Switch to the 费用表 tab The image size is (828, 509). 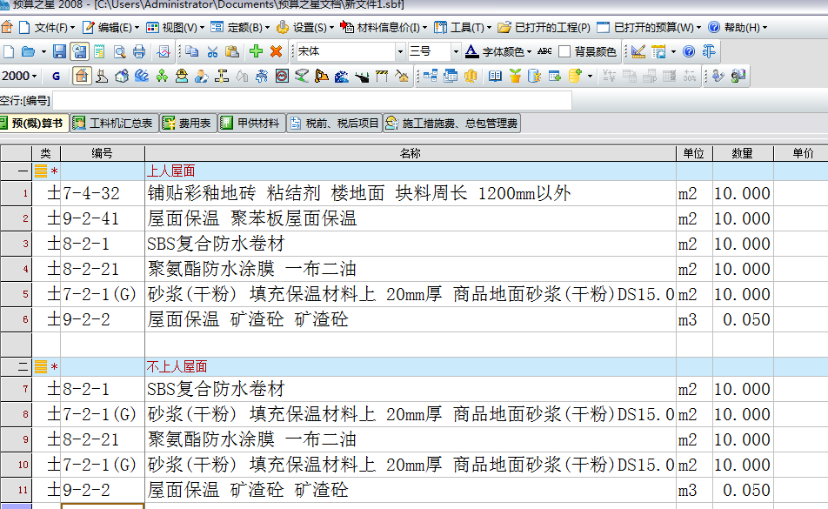[x=189, y=124]
